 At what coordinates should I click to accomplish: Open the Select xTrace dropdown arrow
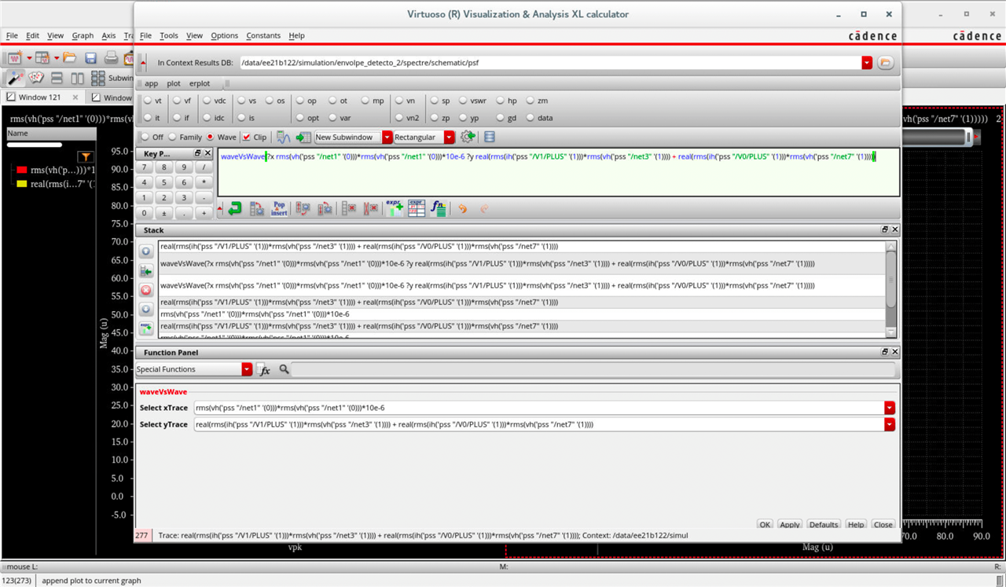tap(890, 408)
